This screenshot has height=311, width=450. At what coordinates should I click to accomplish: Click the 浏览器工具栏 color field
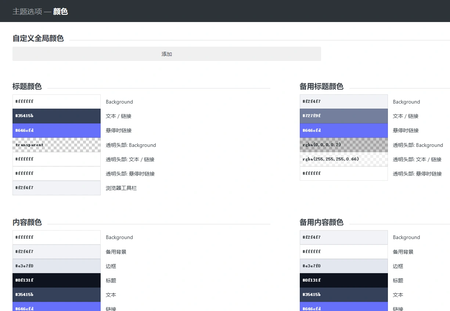tap(56, 188)
